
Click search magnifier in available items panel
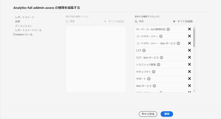coord(67,22)
